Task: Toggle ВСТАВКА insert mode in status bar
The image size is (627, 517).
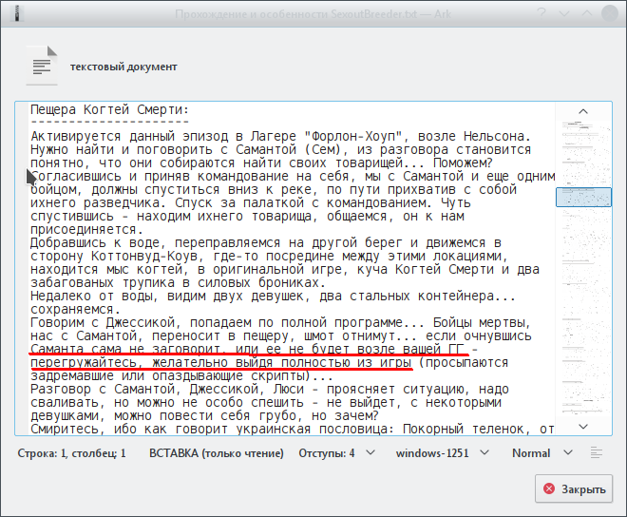Action: (217, 453)
